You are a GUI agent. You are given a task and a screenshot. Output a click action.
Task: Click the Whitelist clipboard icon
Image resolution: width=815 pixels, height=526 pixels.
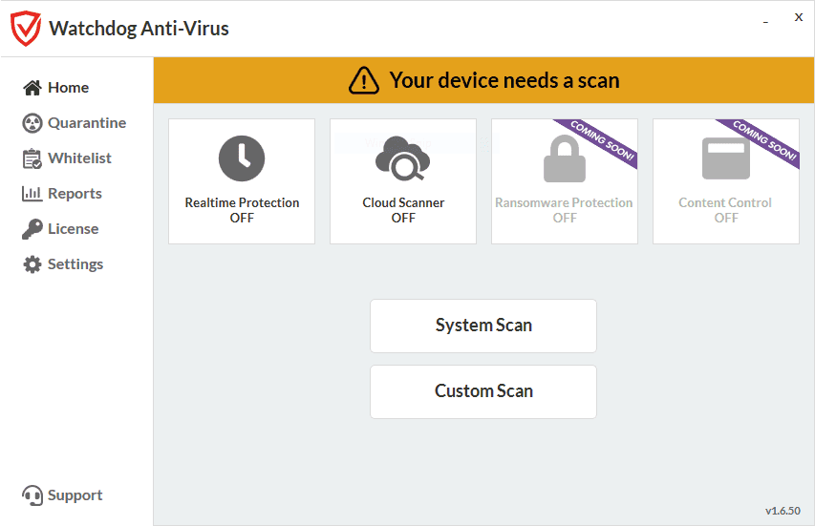coord(32,158)
